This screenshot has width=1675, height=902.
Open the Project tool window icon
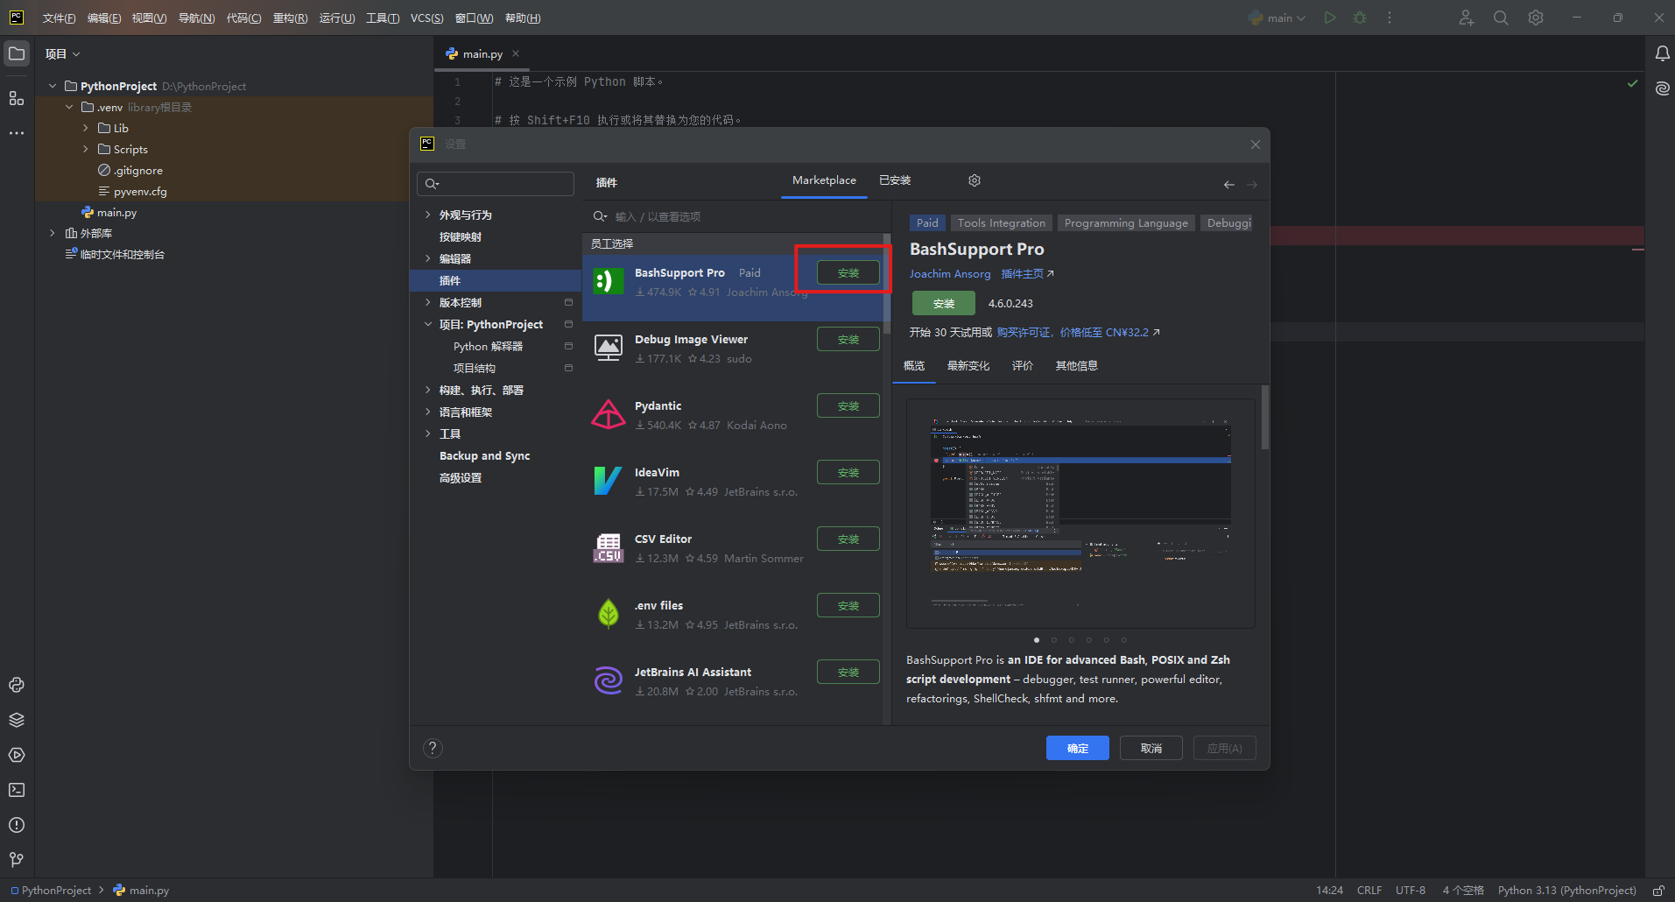[17, 53]
